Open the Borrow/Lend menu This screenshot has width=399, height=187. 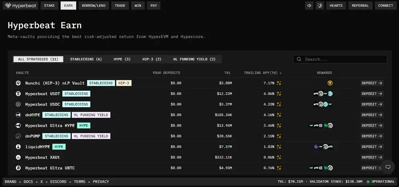(94, 5)
